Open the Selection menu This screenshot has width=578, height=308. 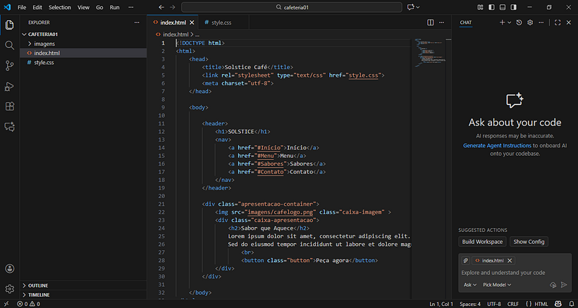point(60,7)
